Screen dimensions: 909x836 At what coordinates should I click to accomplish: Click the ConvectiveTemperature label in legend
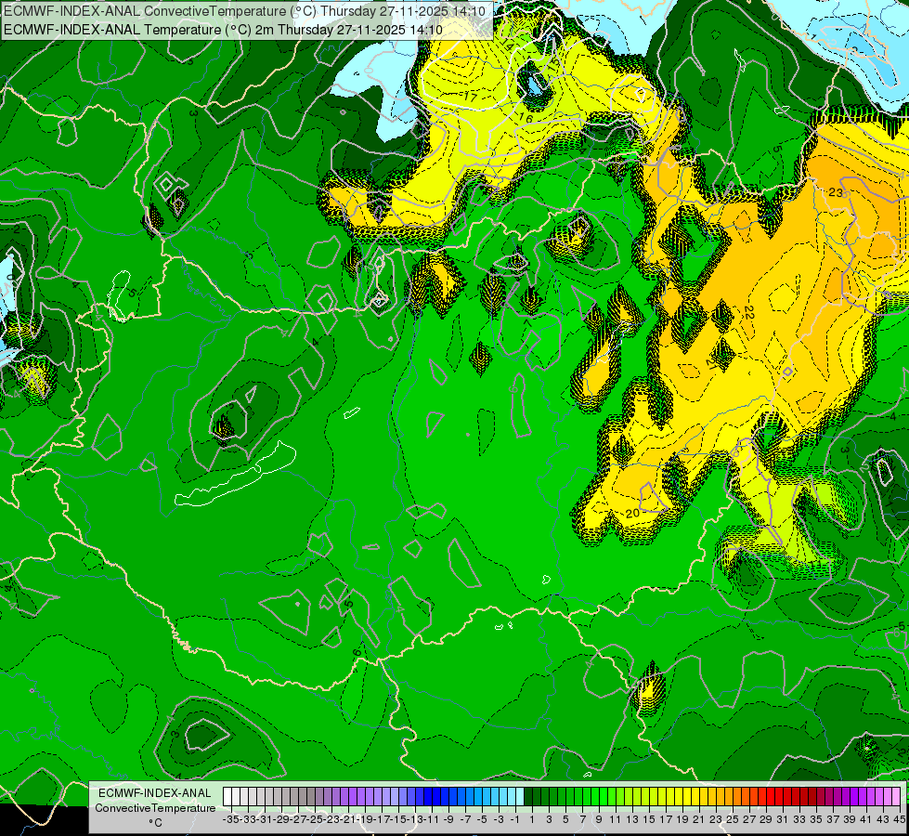pos(155,808)
